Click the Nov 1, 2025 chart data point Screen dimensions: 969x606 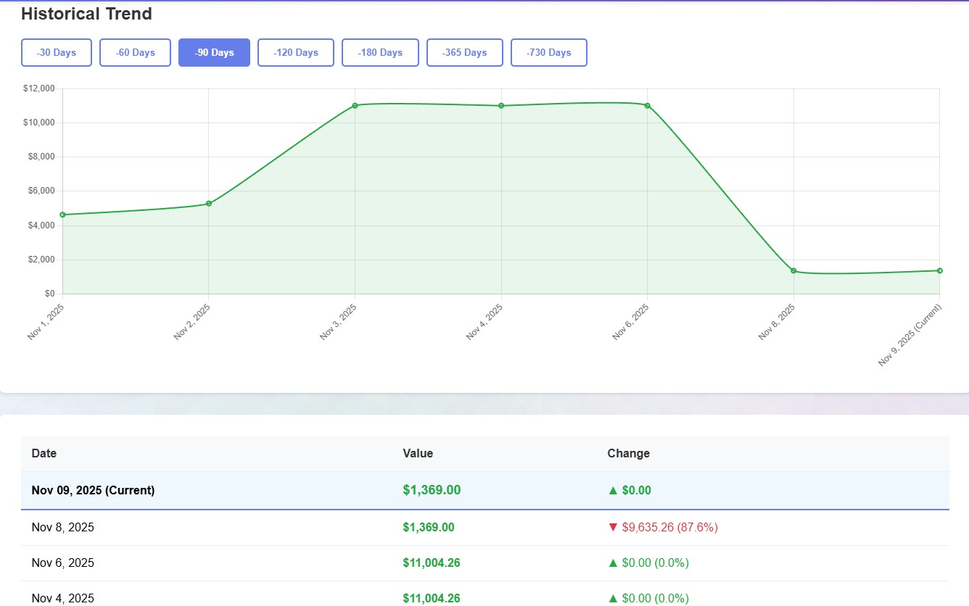(x=63, y=215)
